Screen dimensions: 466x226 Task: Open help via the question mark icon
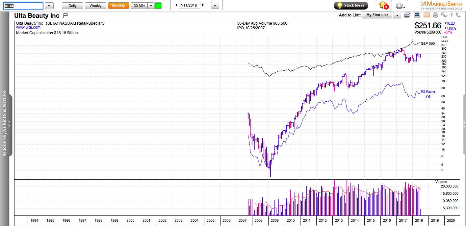point(452,15)
